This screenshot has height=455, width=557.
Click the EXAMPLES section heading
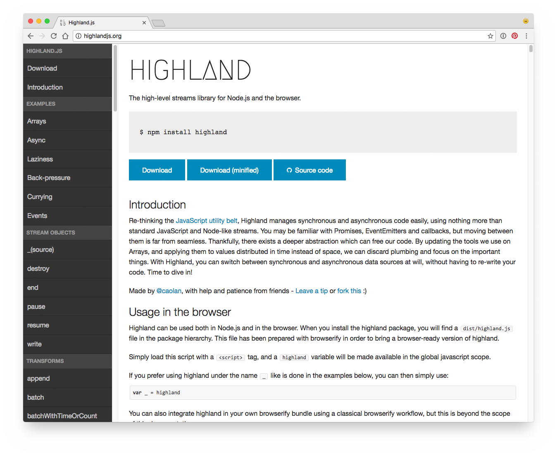[67, 104]
